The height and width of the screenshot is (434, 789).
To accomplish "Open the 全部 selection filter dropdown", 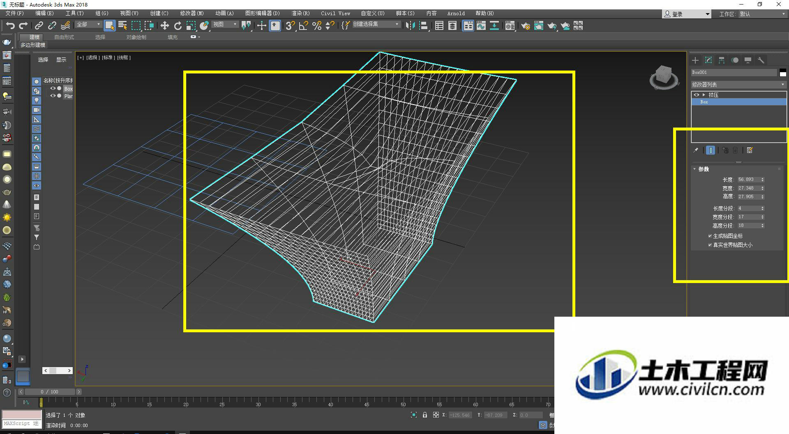I will coord(88,25).
